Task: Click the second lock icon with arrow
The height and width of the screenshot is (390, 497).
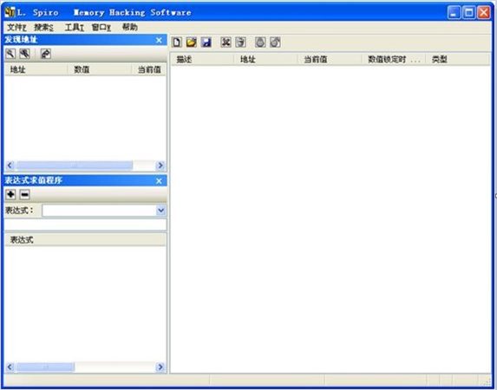Action: click(x=275, y=42)
